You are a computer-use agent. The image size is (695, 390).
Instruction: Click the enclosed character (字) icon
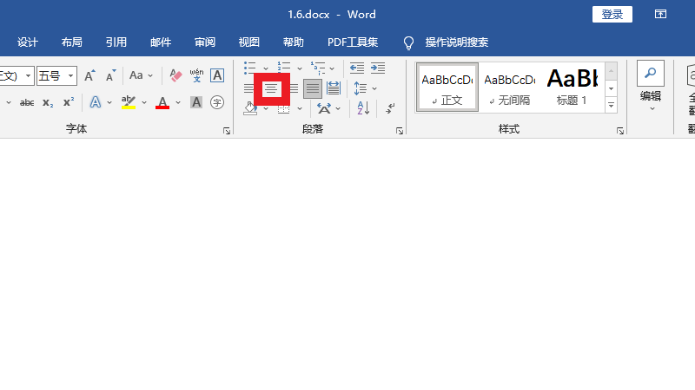coord(217,102)
